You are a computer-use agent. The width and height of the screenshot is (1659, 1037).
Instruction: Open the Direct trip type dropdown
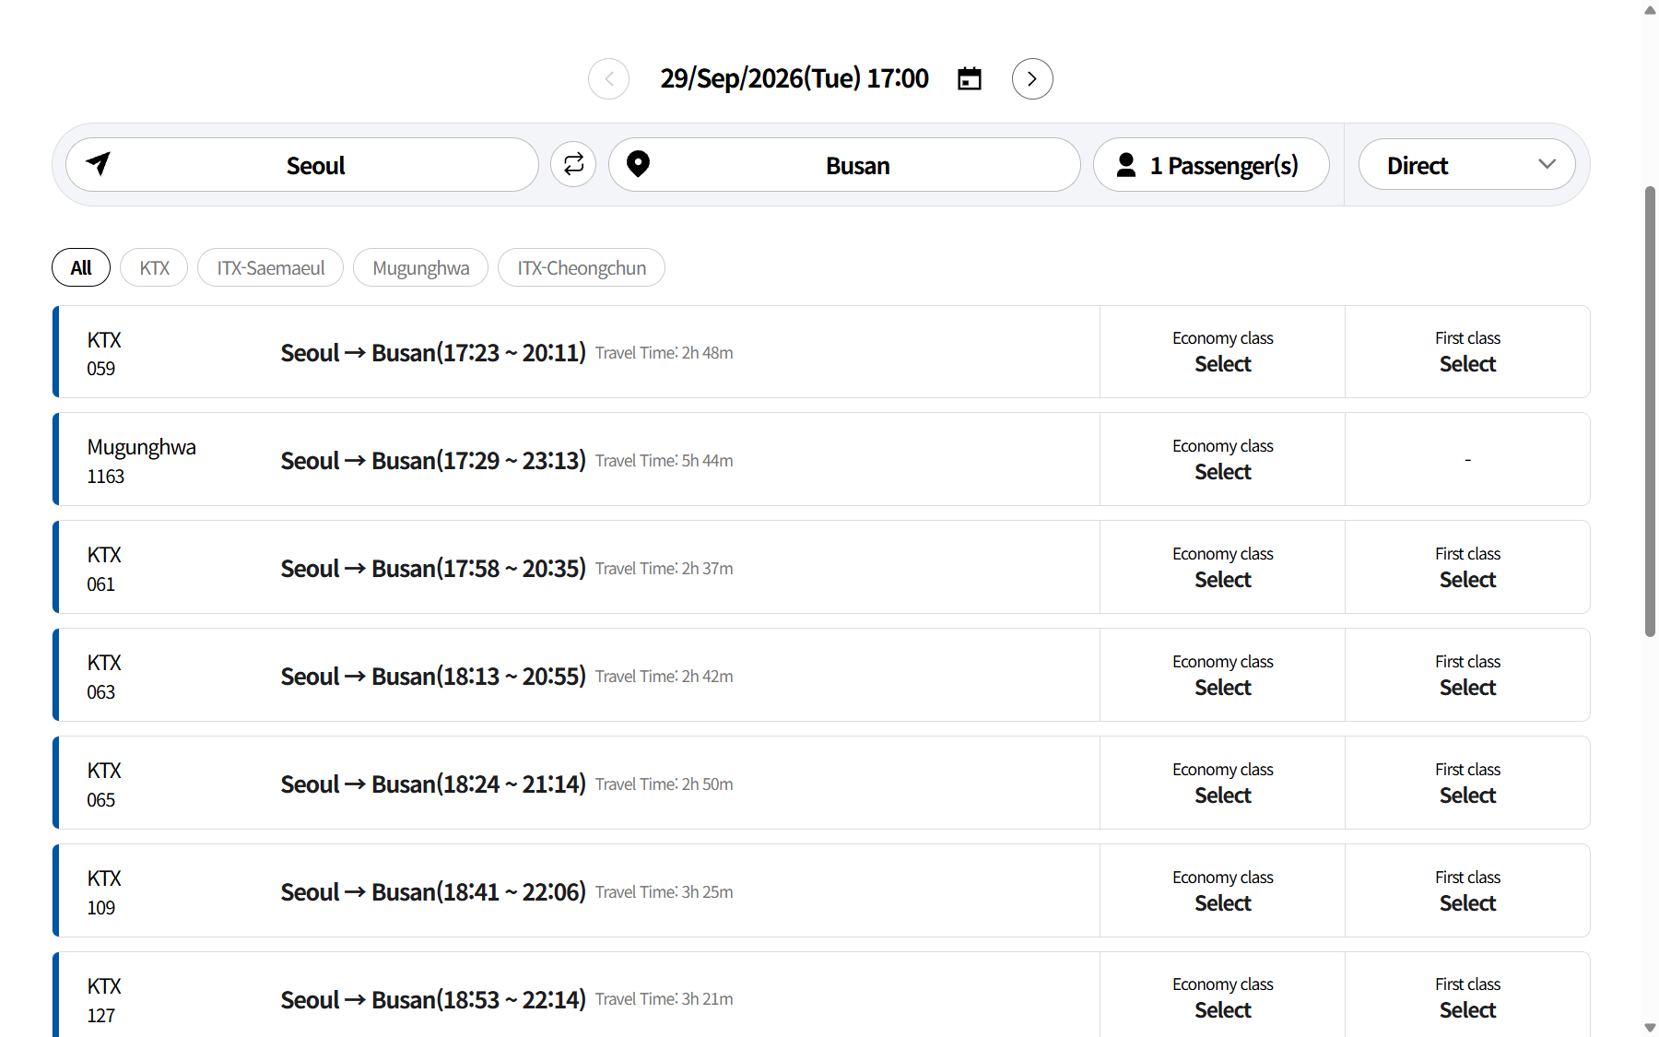[1466, 165]
